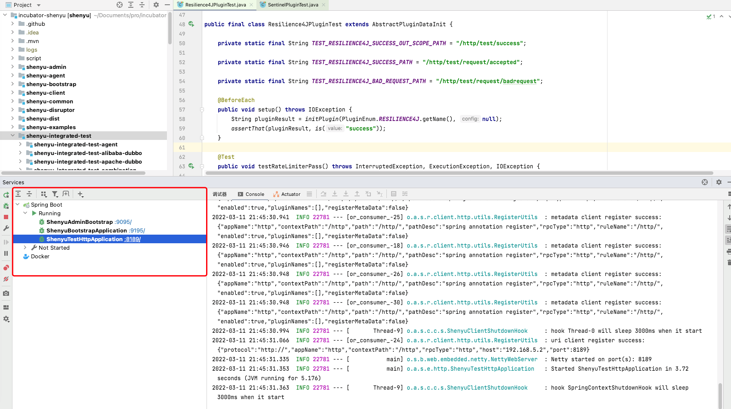
Task: Click the inspections checkmark widget in editor
Action: coord(711,17)
